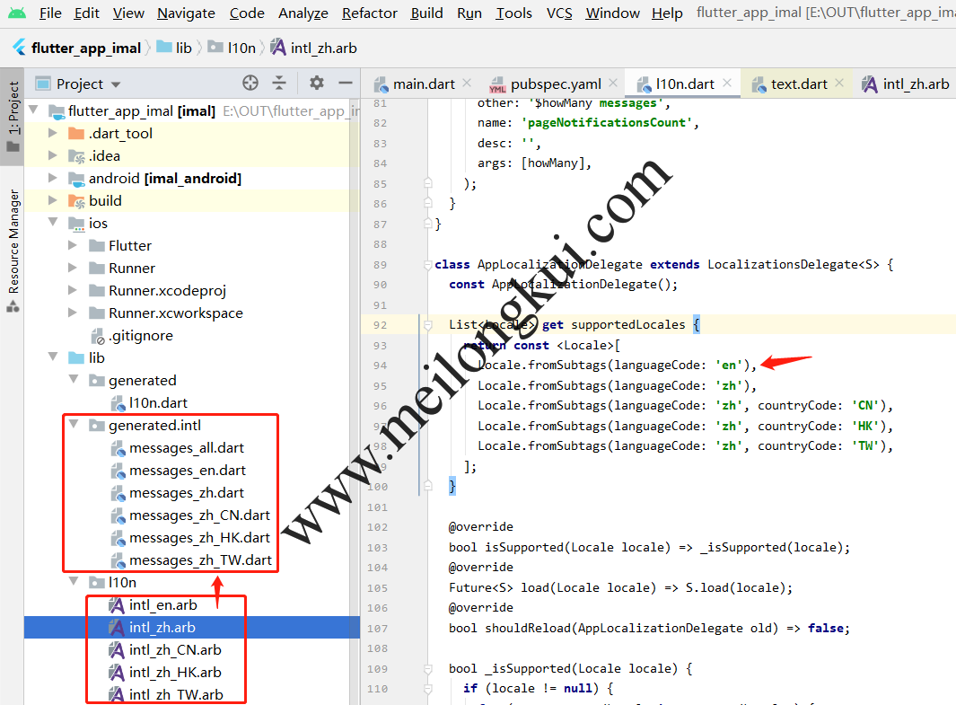Click the collapse all icon
The width and height of the screenshot is (956, 705).
279,83
